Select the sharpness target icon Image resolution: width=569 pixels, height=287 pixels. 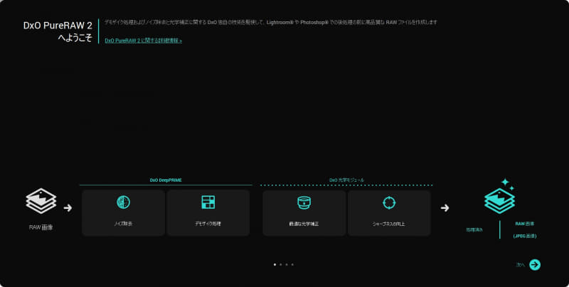(389, 202)
